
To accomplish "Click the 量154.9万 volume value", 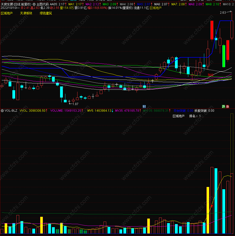I will pos(67,8).
